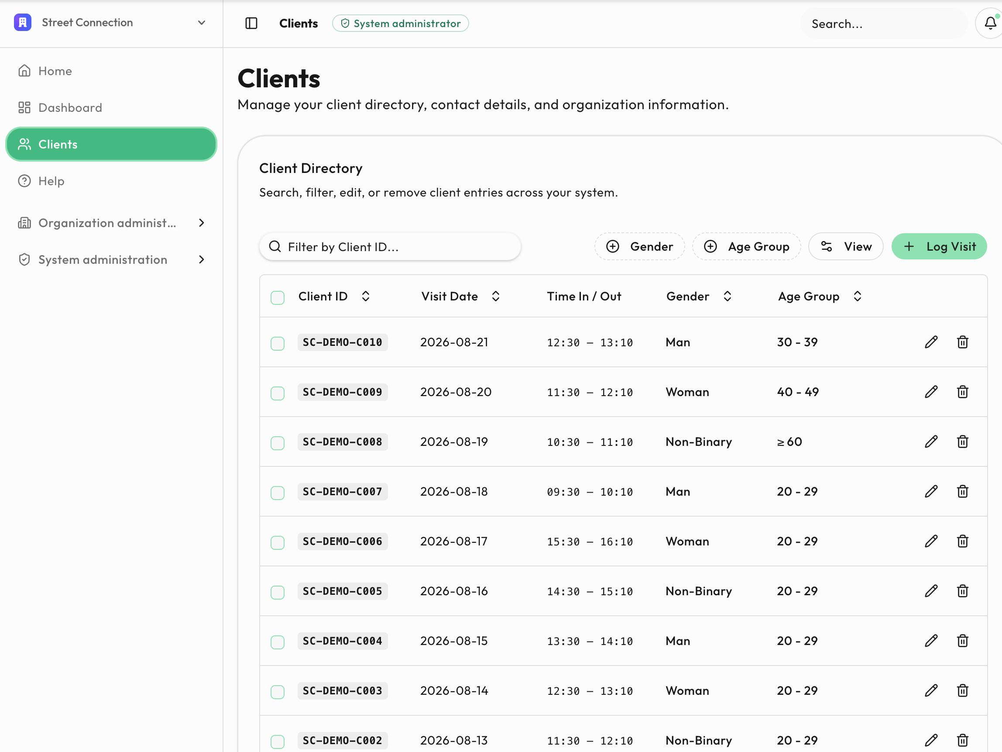This screenshot has height=752, width=1002.
Task: Click time range 09:30 – 10:10
Action: 590,492
